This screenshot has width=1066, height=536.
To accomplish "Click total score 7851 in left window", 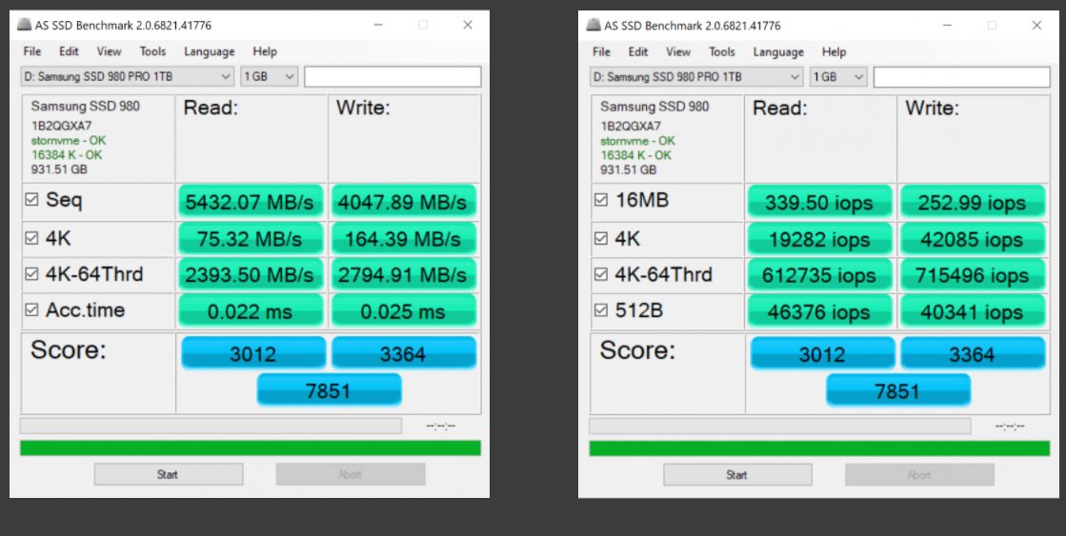I will click(x=329, y=390).
